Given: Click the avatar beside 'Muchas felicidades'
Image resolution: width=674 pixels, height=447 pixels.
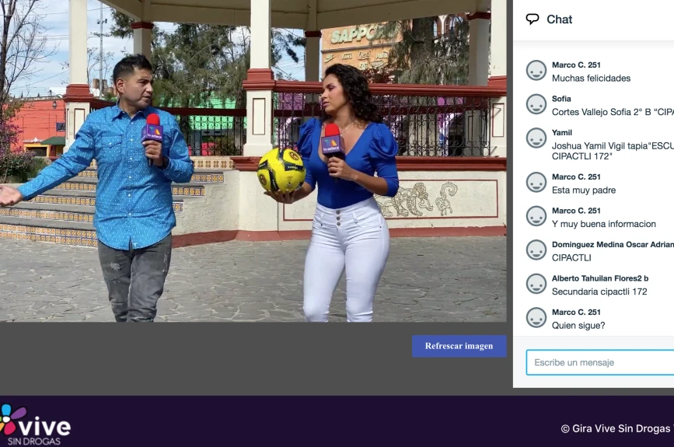Looking at the screenshot, I should tap(536, 71).
